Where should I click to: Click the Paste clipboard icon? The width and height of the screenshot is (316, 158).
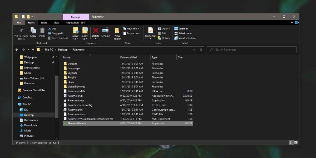tap(42, 31)
